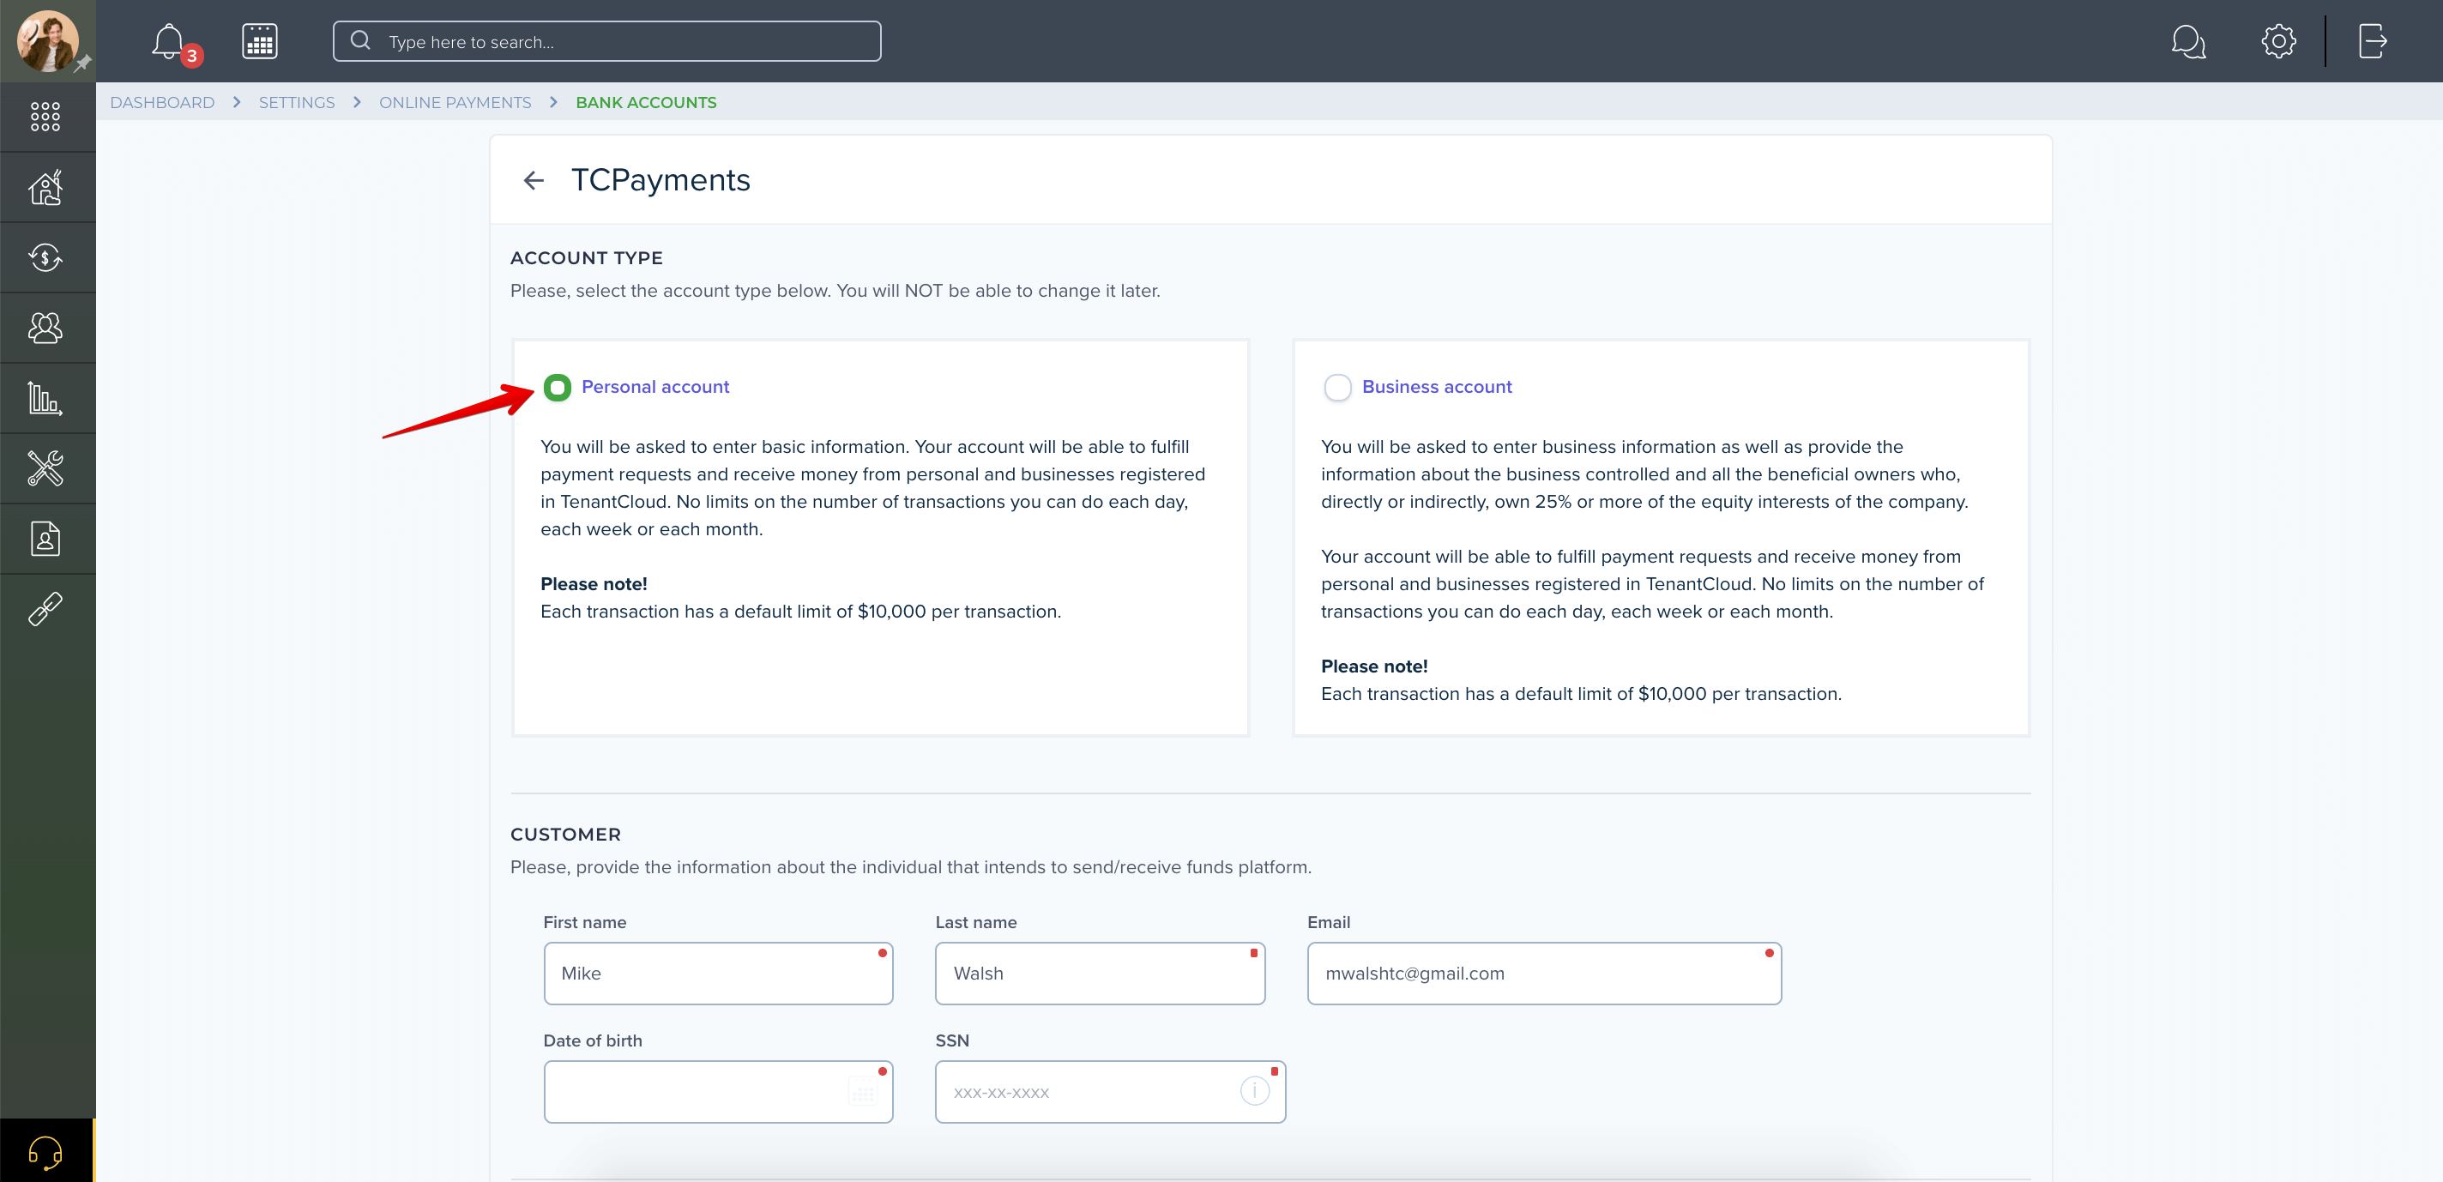Image resolution: width=2443 pixels, height=1182 pixels.
Task: Open the settings gear icon
Action: coord(2278,41)
